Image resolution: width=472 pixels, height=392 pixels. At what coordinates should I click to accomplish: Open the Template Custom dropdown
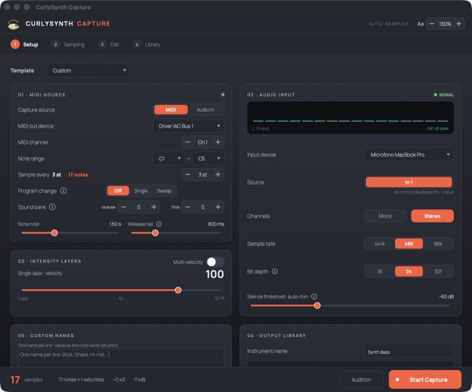(88, 70)
